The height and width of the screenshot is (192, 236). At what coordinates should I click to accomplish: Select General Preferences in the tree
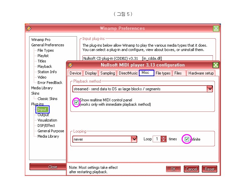48,45
